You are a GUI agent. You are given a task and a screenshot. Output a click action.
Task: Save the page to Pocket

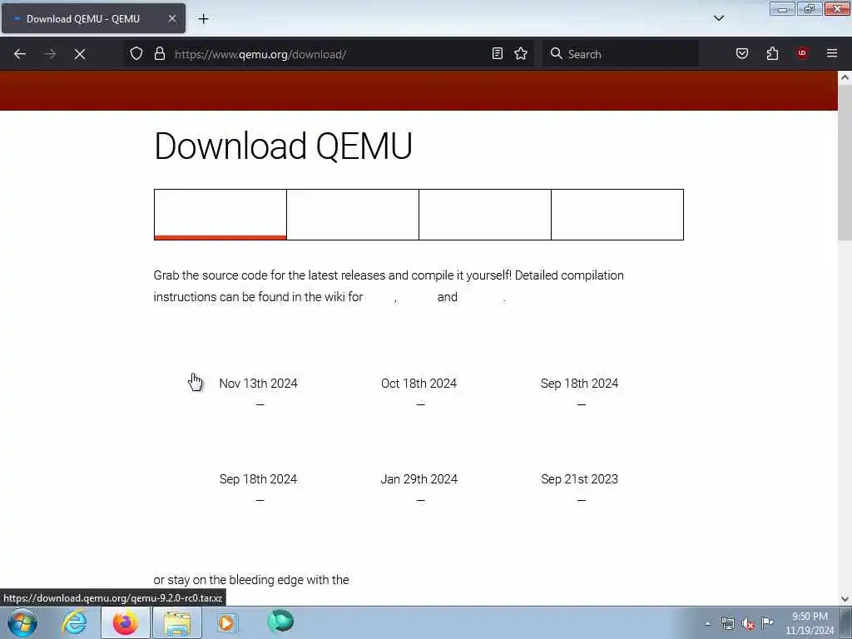pos(741,53)
